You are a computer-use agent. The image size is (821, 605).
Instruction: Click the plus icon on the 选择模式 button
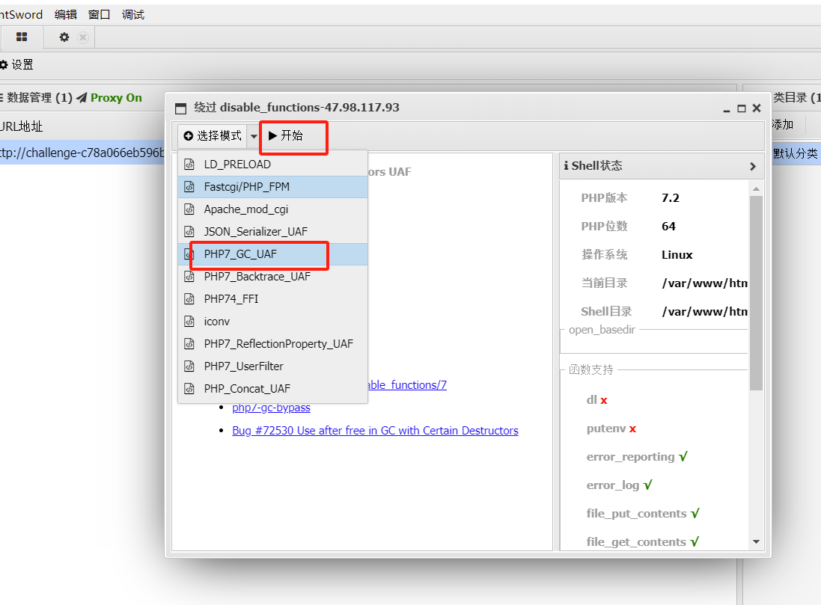tap(190, 135)
